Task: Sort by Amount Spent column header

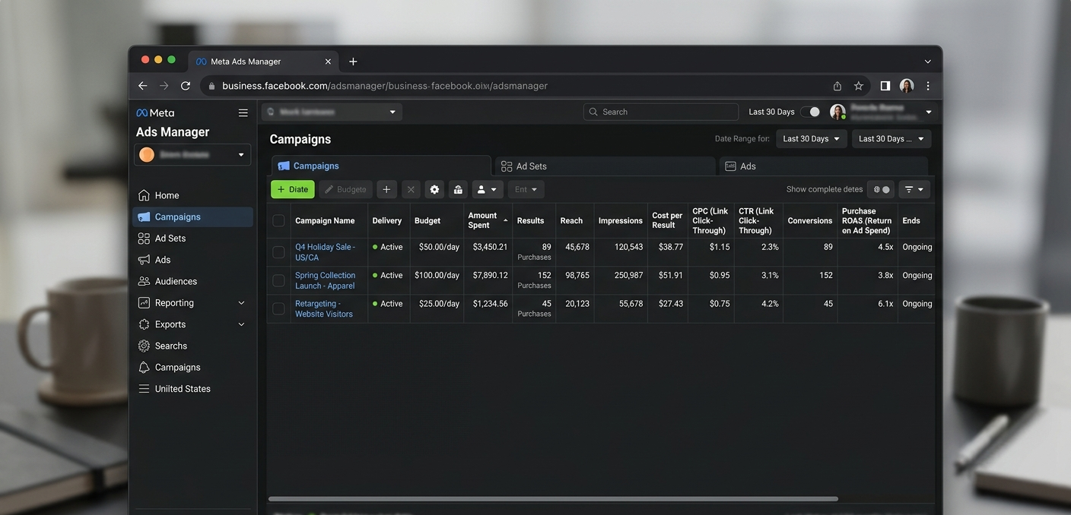Action: click(x=488, y=220)
